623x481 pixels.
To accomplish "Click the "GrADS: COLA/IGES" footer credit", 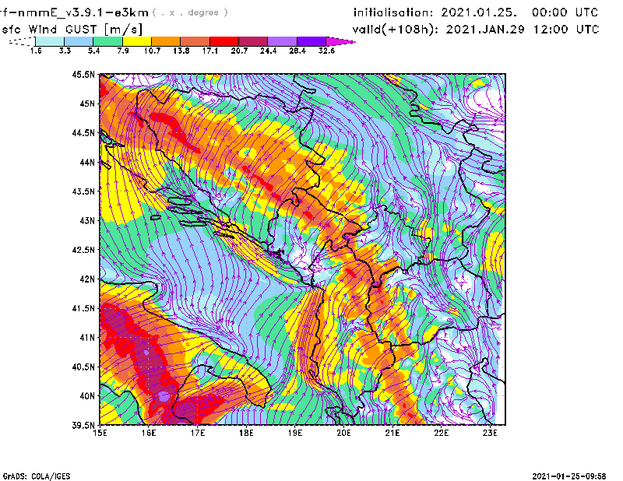I will coord(37,476).
